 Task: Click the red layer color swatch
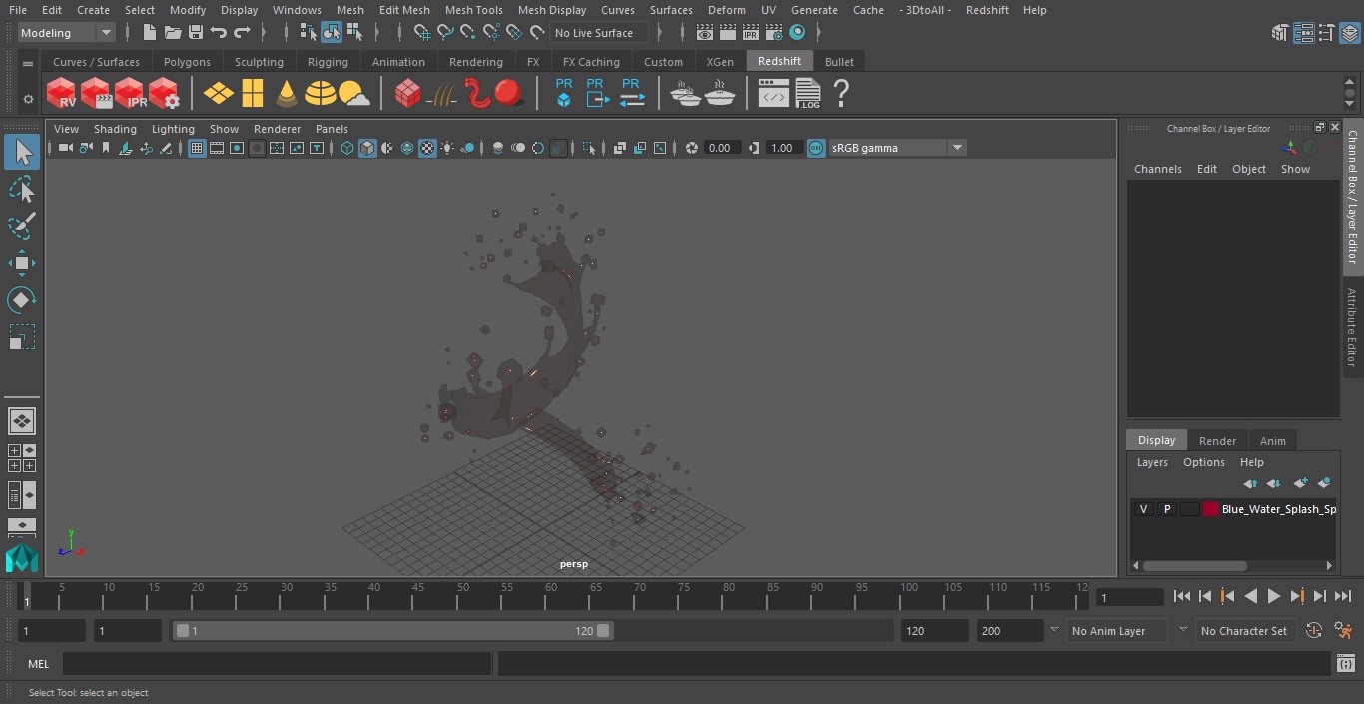pos(1211,509)
